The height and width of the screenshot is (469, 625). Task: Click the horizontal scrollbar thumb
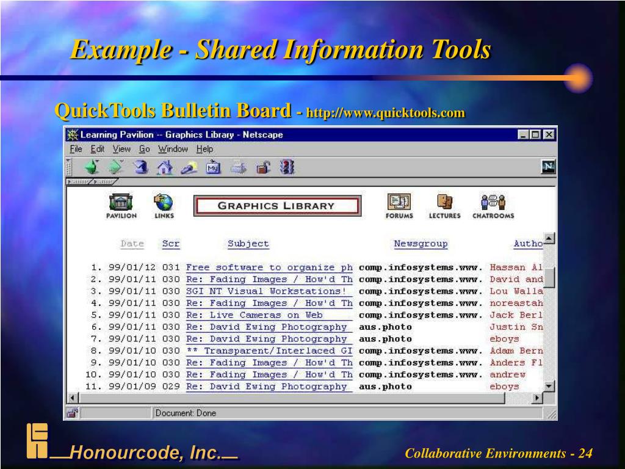point(292,398)
